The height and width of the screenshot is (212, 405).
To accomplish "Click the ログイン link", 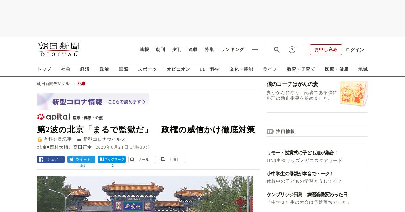I will (x=355, y=50).
